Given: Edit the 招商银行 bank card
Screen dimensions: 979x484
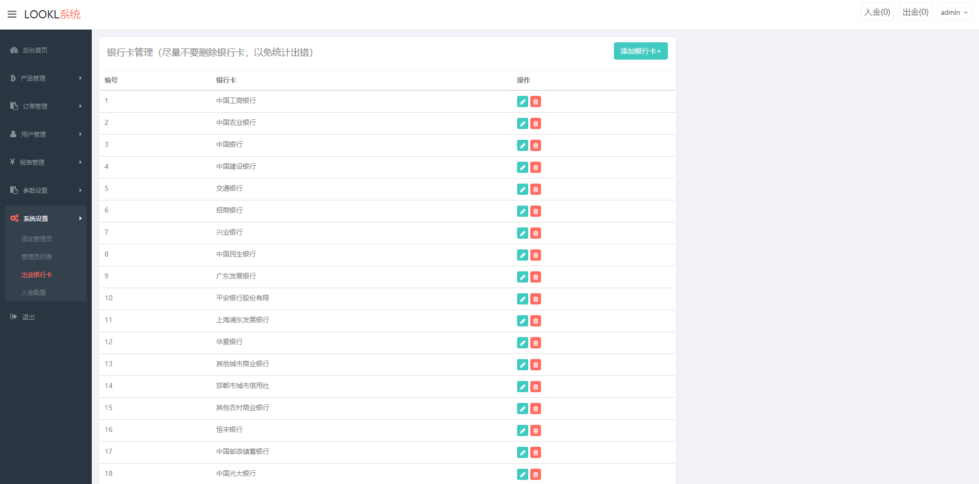Looking at the screenshot, I should (523, 211).
